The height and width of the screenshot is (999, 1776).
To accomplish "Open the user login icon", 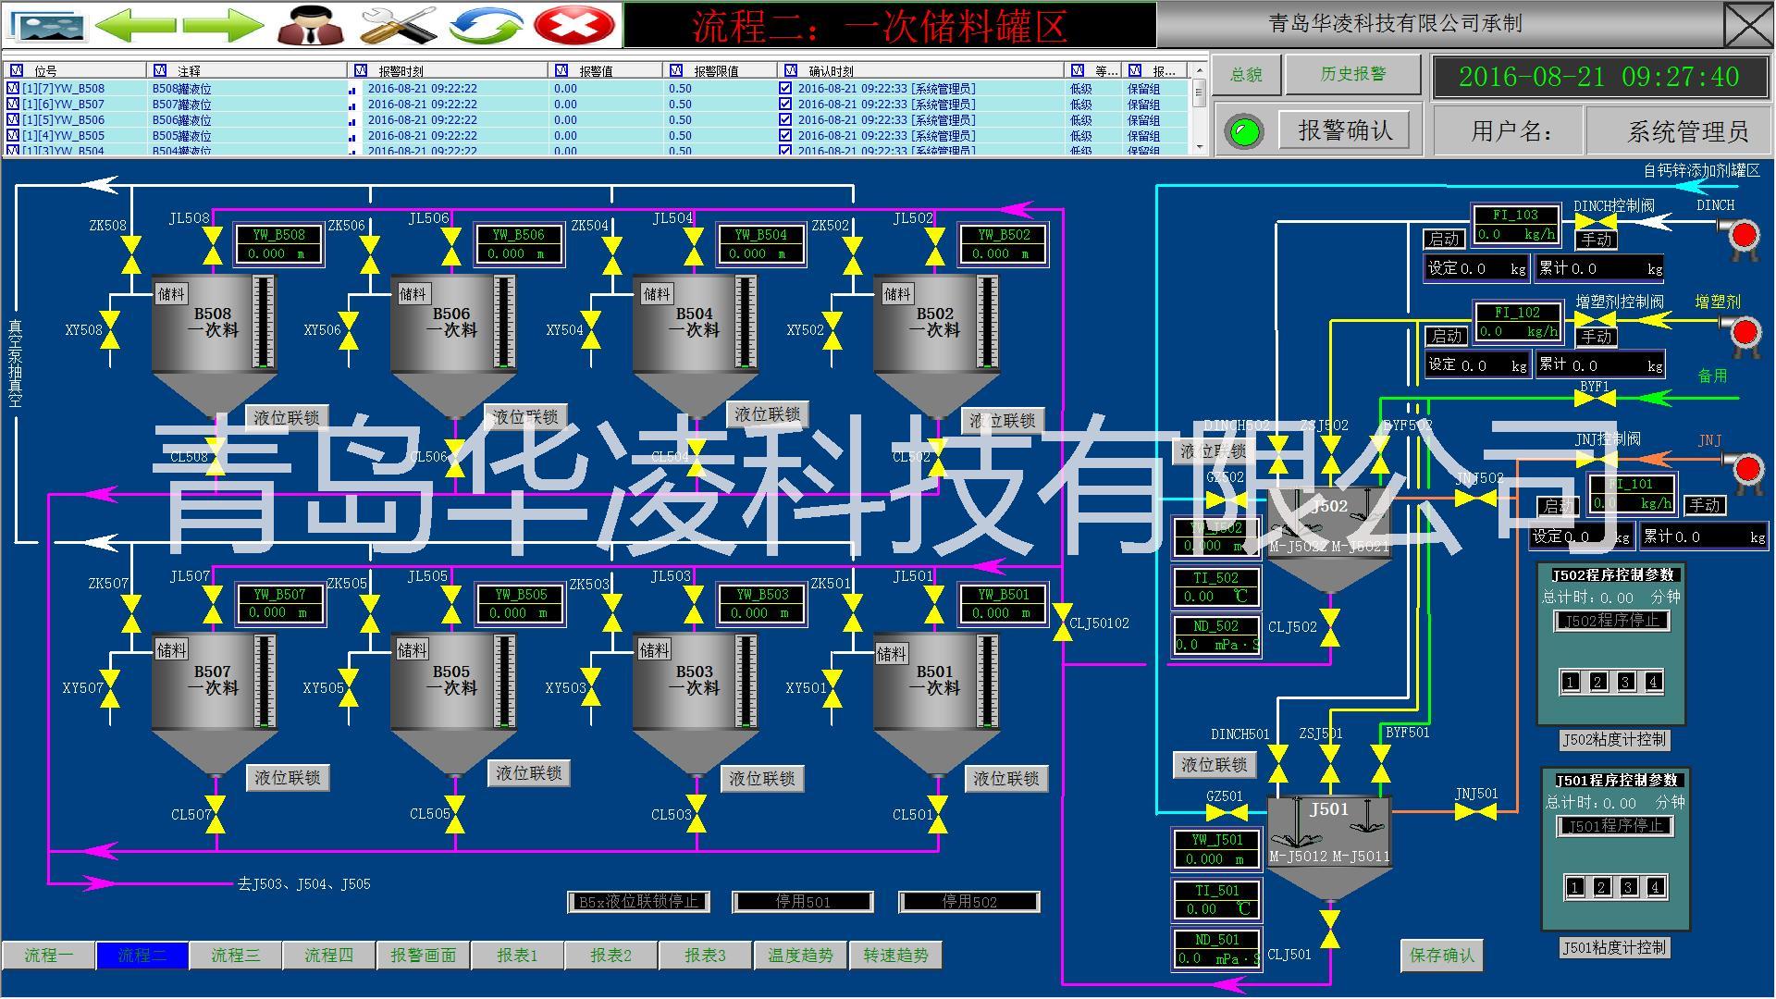I will tap(312, 25).
